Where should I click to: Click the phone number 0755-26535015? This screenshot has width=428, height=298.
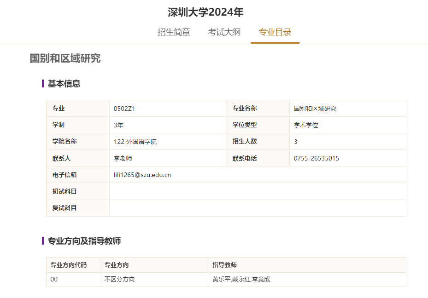tap(317, 159)
